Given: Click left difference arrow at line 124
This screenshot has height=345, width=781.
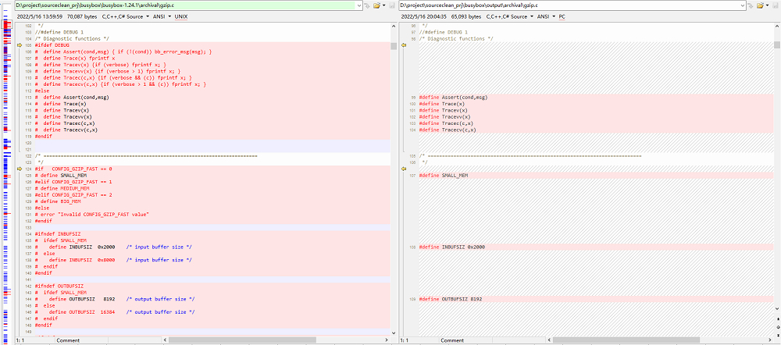Looking at the screenshot, I should (20, 169).
